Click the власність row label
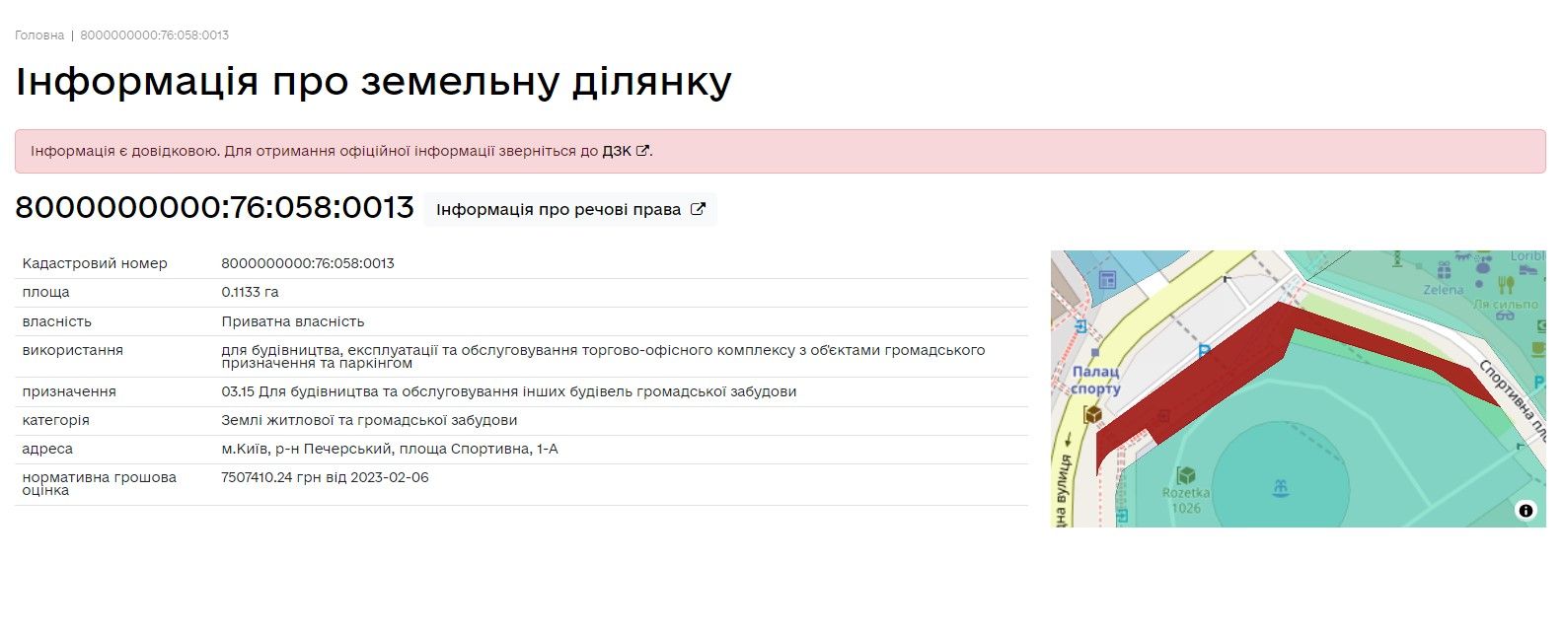This screenshot has width=1564, height=633. point(56,321)
